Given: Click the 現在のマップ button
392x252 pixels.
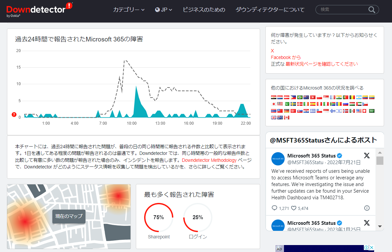Looking at the screenshot, I should coord(69,216).
